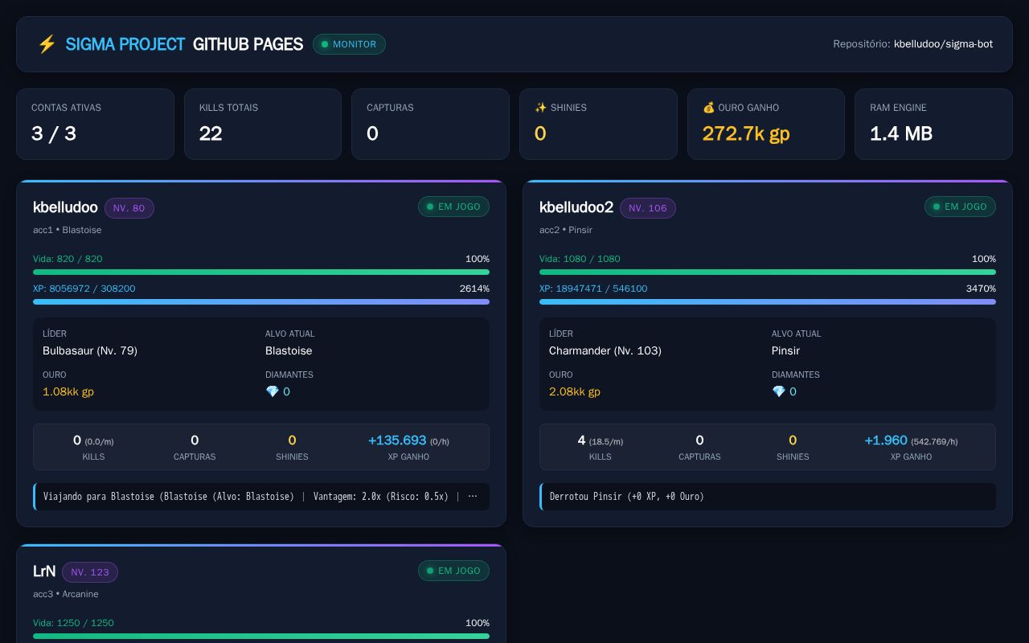Image resolution: width=1029 pixels, height=643 pixels.
Task: Click the EM JOGO badge on LrN card
Action: [453, 571]
